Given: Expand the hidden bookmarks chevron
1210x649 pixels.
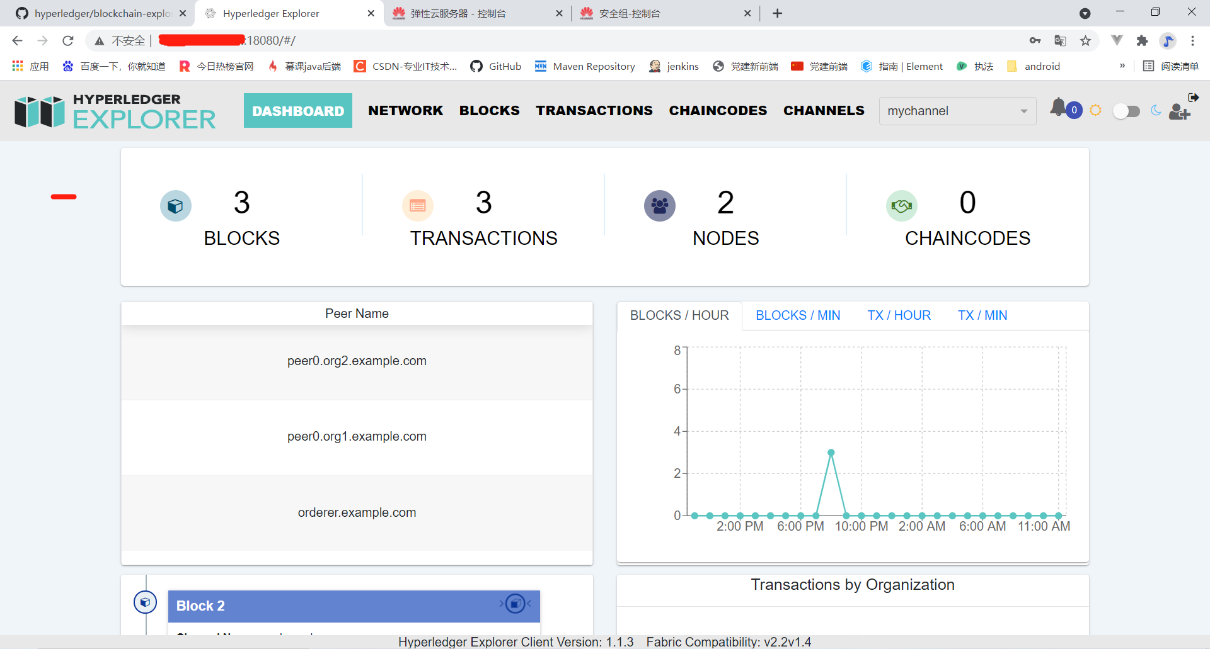Looking at the screenshot, I should [1122, 65].
